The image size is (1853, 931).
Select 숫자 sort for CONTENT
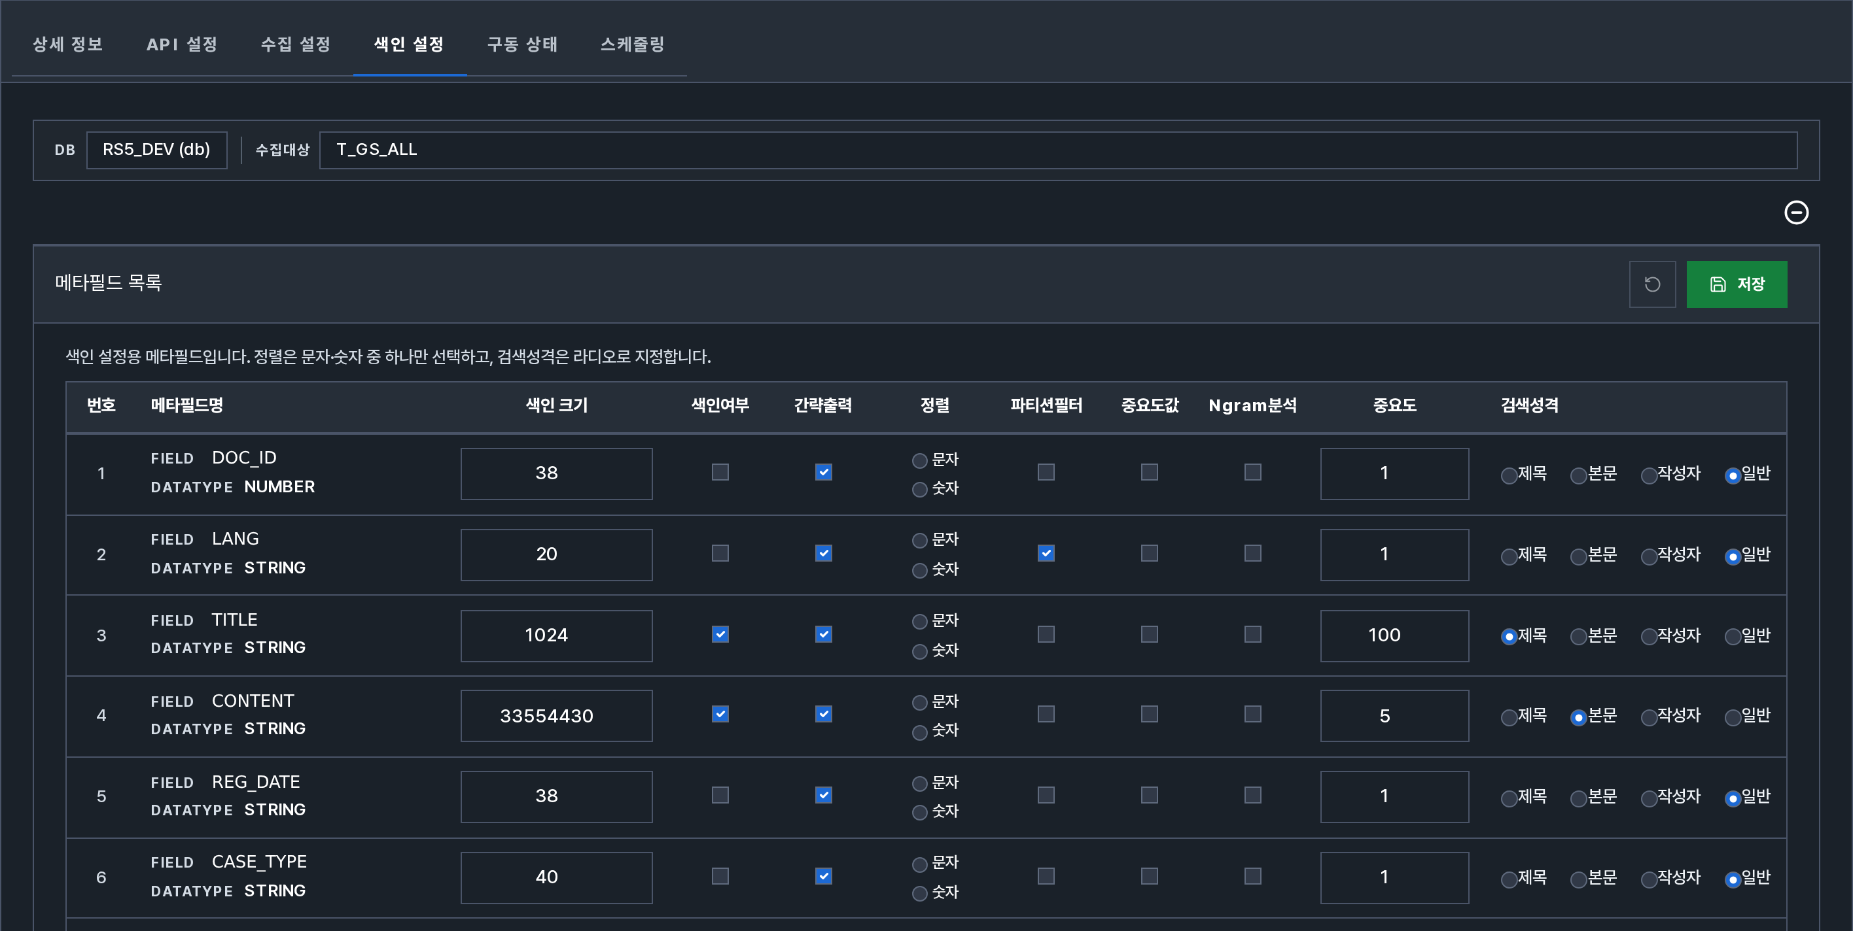pyautogui.click(x=919, y=732)
